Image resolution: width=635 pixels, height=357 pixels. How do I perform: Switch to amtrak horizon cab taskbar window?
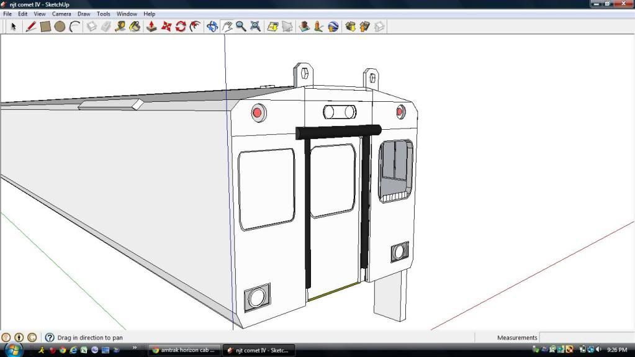coord(184,350)
